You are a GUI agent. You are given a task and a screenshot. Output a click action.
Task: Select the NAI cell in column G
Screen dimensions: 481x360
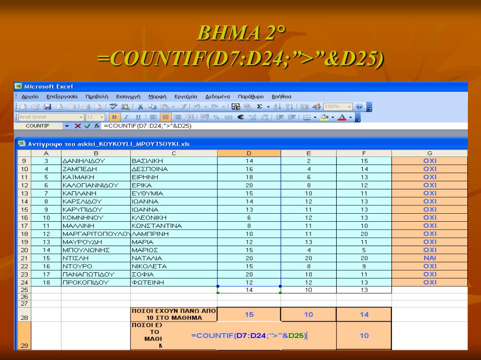point(429,258)
